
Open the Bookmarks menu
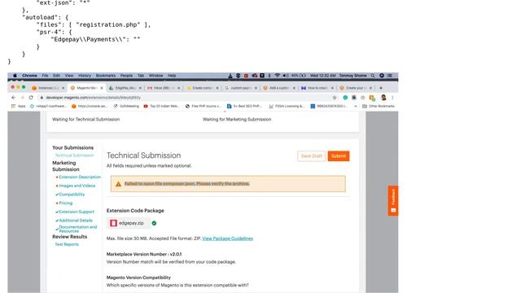(x=106, y=76)
